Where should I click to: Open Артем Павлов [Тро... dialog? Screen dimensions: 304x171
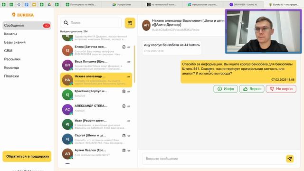(x=96, y=154)
